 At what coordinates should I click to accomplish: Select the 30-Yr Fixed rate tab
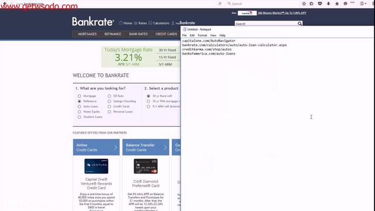coord(168,50)
